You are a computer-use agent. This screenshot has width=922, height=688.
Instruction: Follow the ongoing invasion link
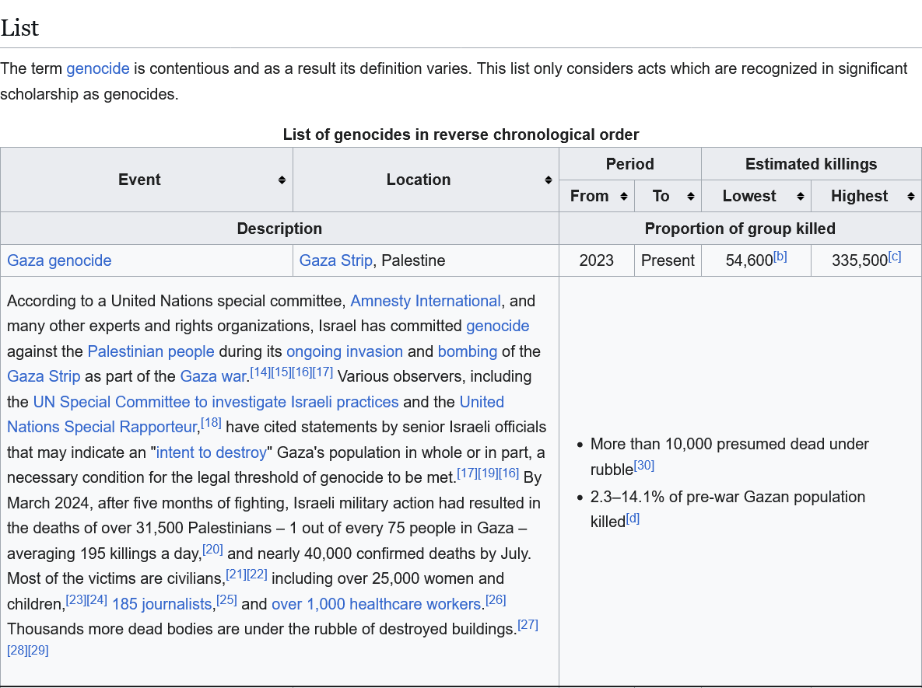tap(345, 351)
